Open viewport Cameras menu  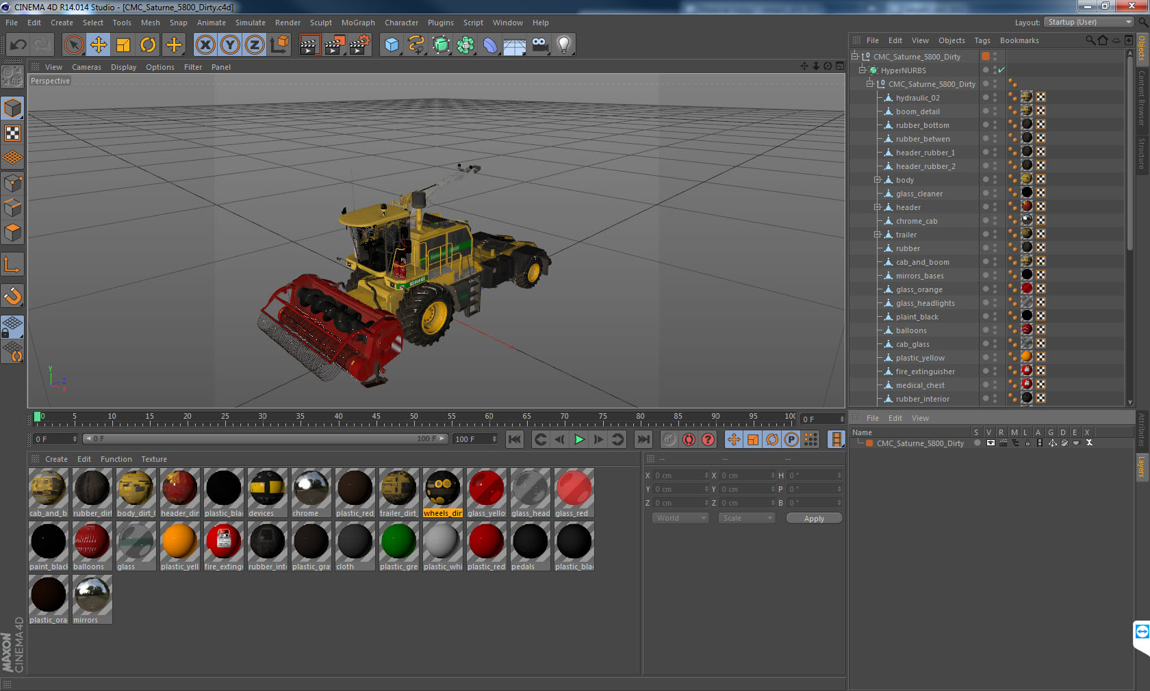[x=86, y=67]
